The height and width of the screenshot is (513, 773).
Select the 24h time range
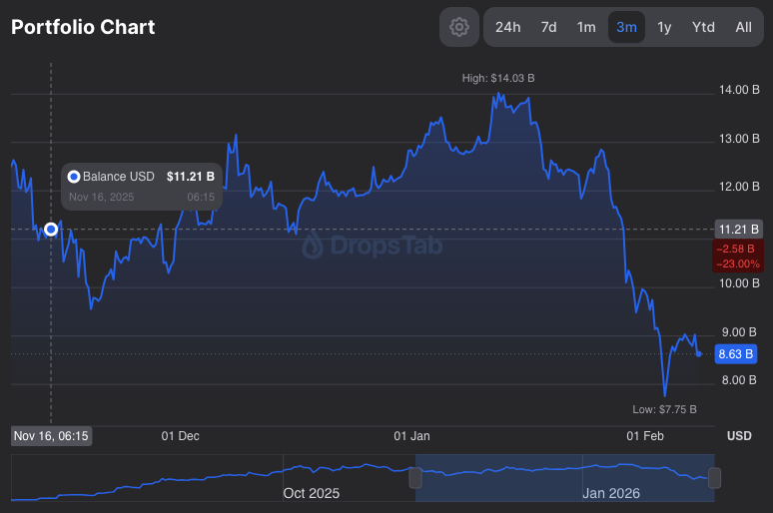[x=507, y=27]
